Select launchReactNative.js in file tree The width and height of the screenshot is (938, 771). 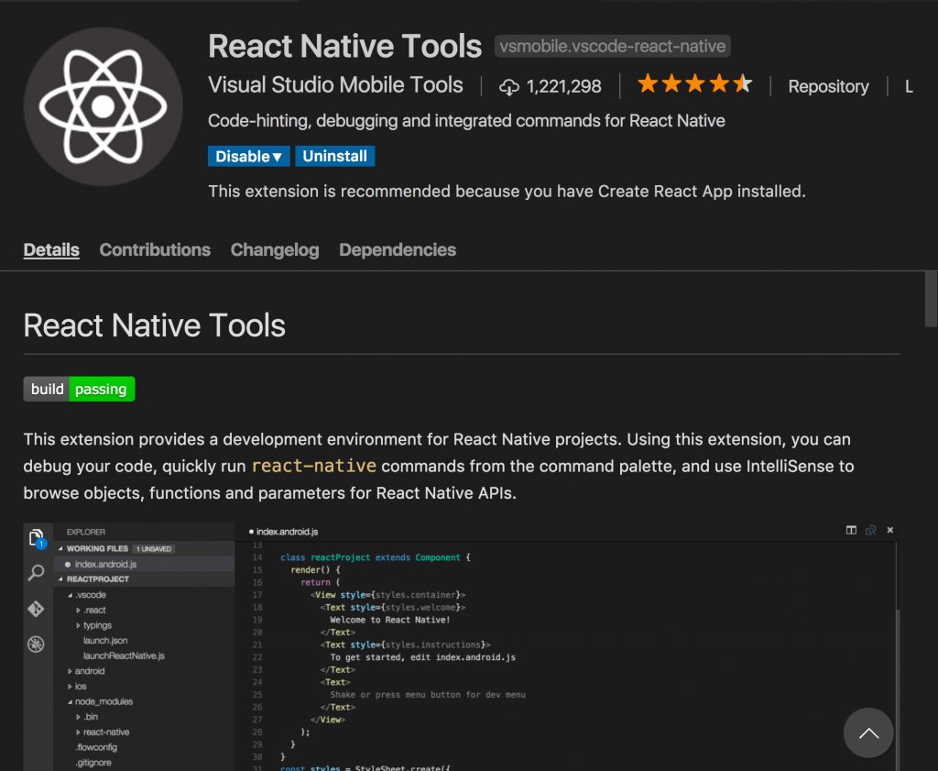(124, 655)
